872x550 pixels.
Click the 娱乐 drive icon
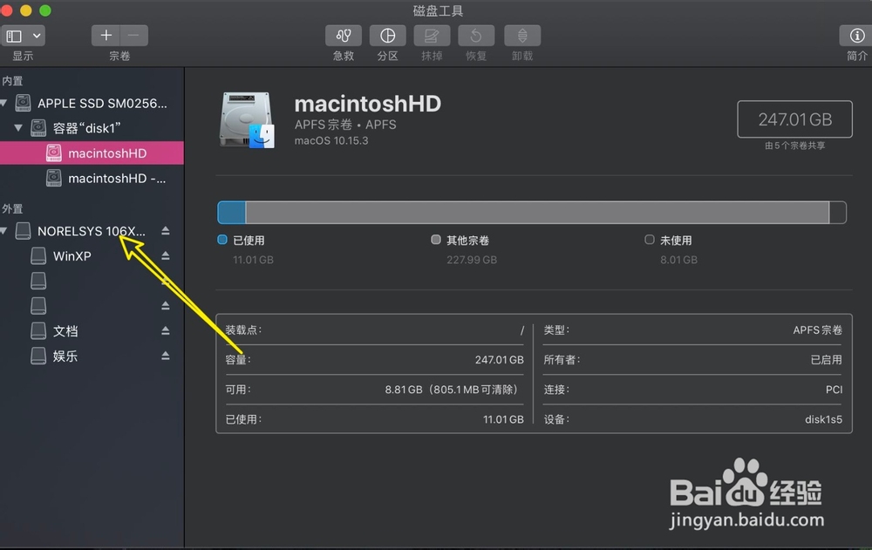point(38,356)
